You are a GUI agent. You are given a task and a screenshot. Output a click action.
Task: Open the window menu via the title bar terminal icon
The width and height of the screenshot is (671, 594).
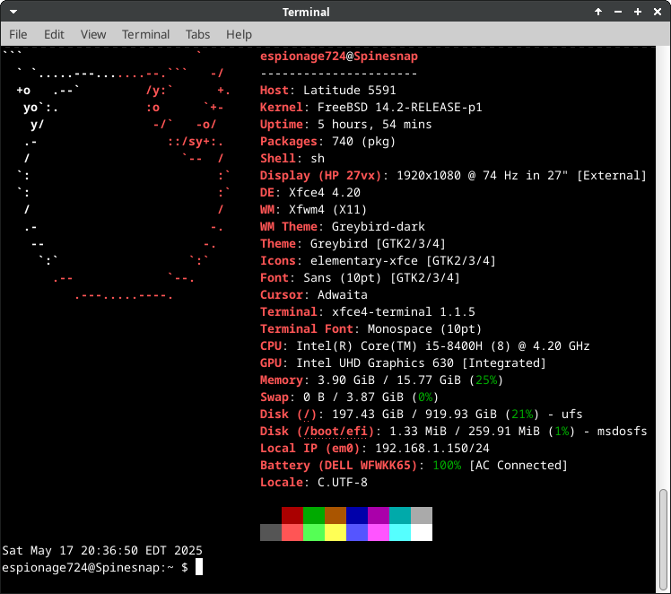(x=12, y=12)
